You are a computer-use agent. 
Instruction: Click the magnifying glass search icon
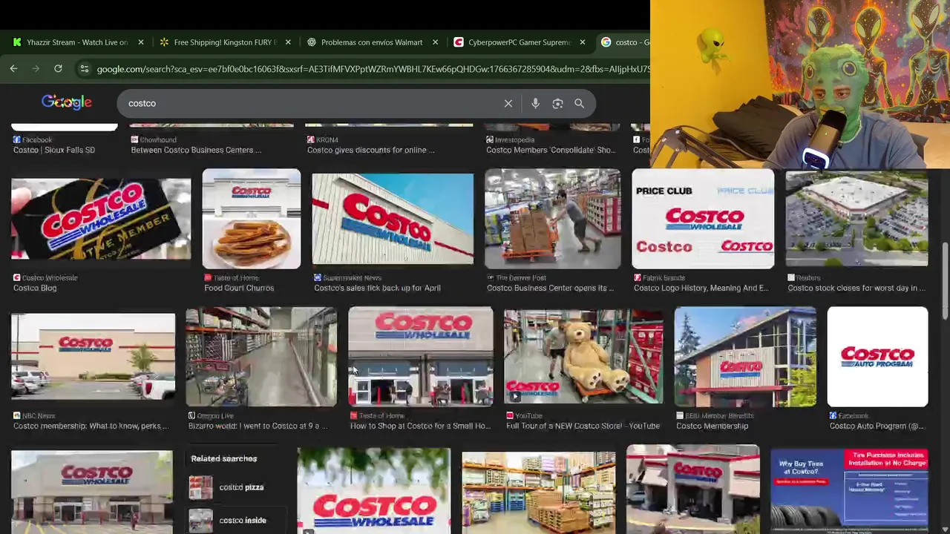(579, 104)
